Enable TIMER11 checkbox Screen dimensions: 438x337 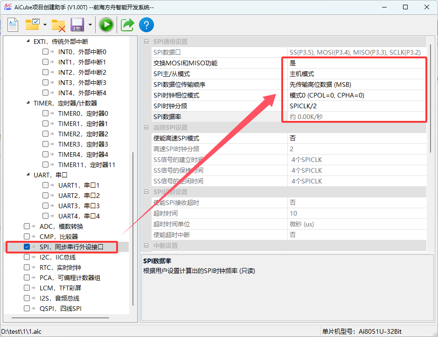45,165
